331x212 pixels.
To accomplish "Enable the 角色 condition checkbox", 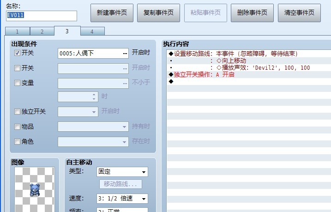I will click(x=17, y=141).
